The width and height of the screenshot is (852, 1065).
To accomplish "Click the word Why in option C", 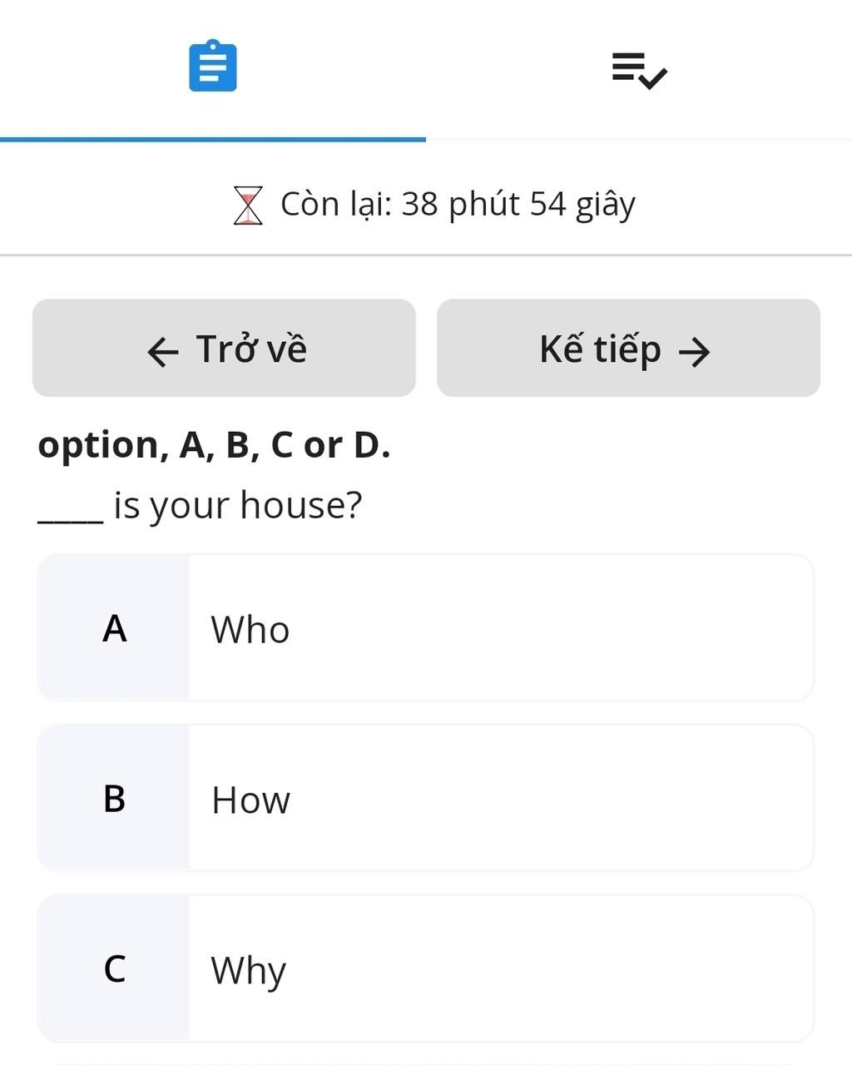I will point(248,972).
